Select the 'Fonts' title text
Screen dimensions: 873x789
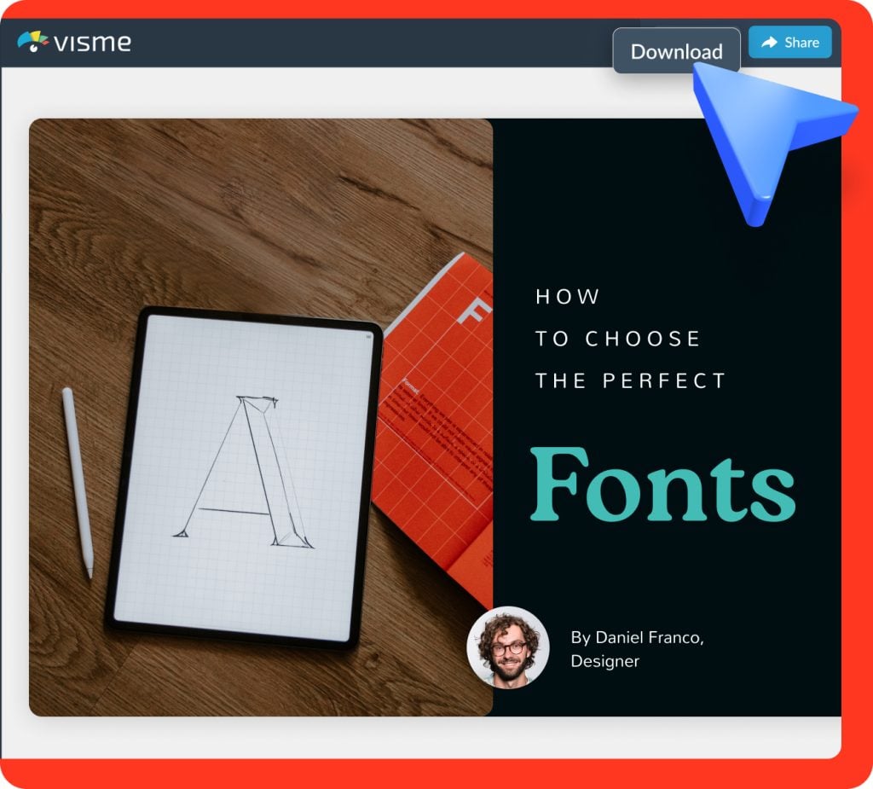pos(662,484)
